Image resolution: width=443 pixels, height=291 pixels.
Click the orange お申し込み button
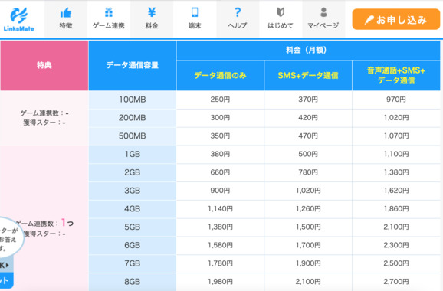pyautogui.click(x=395, y=19)
